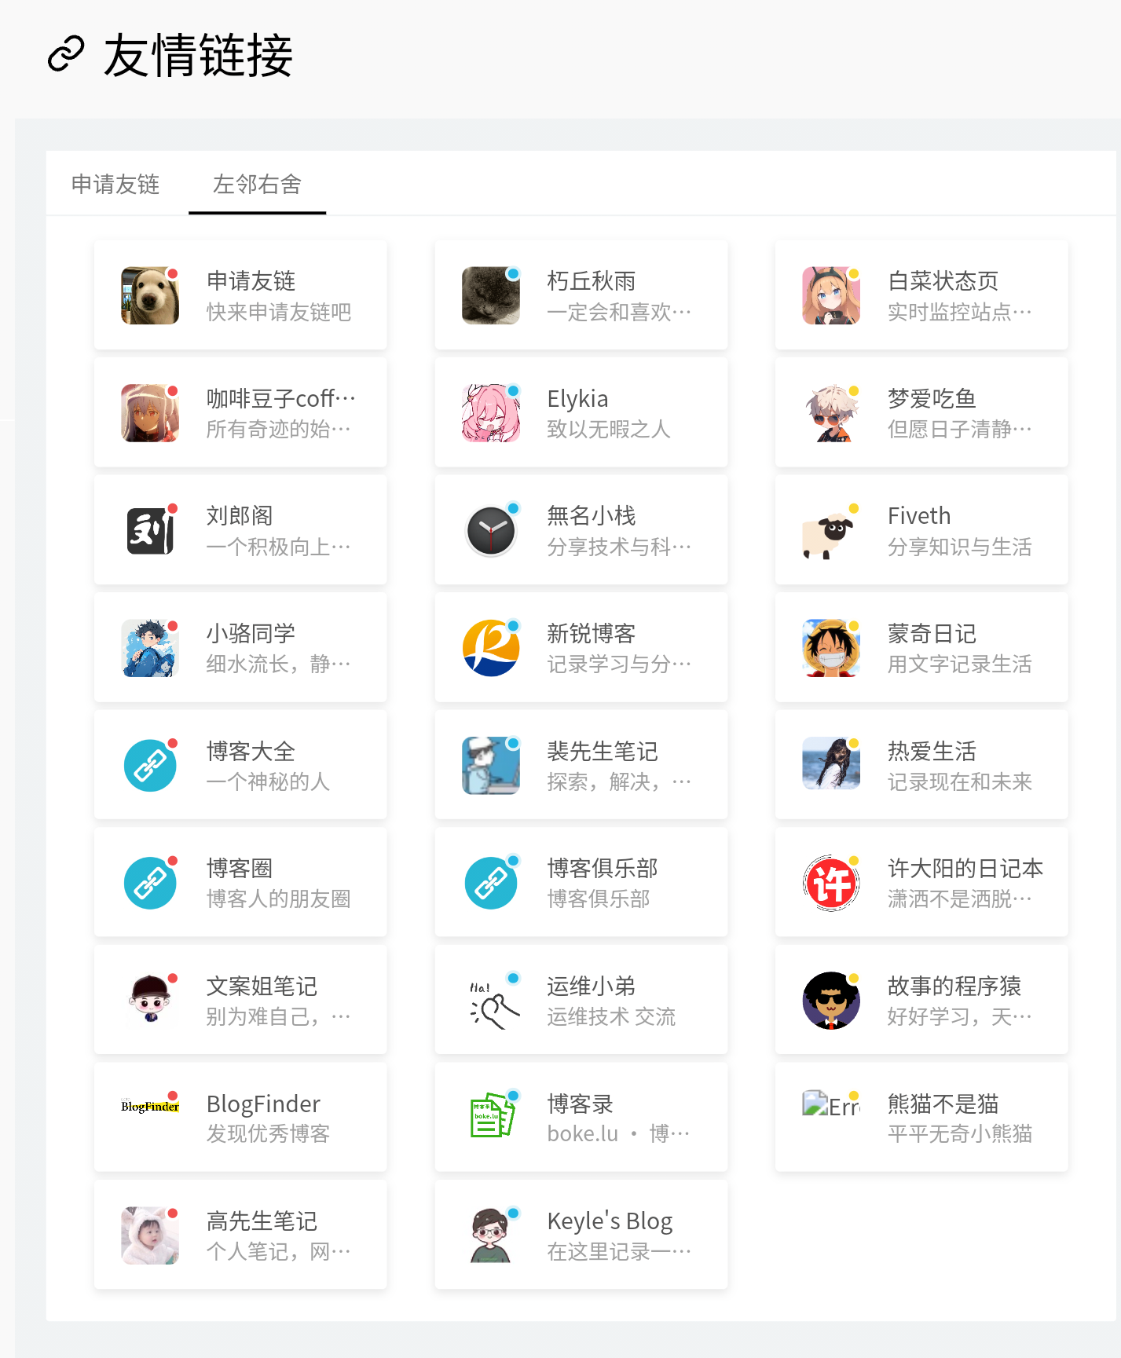
Task: Click the teal link icon for 博客大全
Action: [x=150, y=766]
